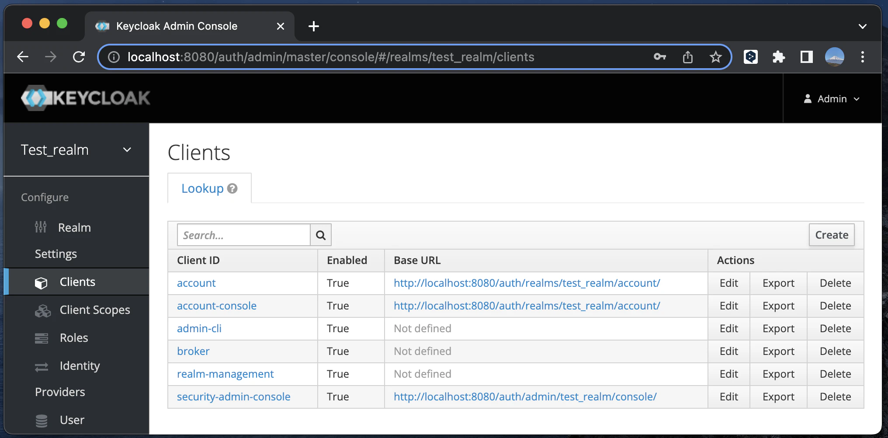Image resolution: width=888 pixels, height=438 pixels.
Task: Open the Chrome three-dot menu
Action: point(862,57)
